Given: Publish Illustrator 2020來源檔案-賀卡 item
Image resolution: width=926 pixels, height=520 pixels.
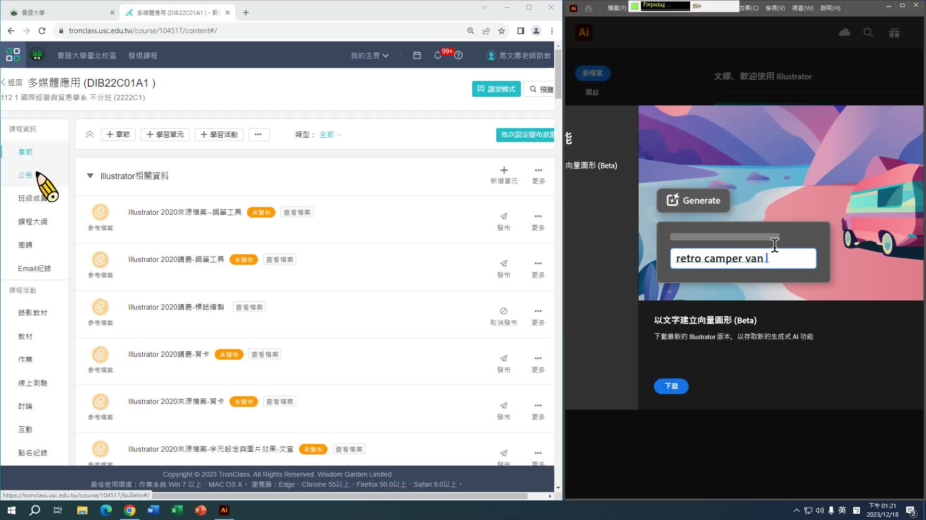Looking at the screenshot, I should coord(504,410).
